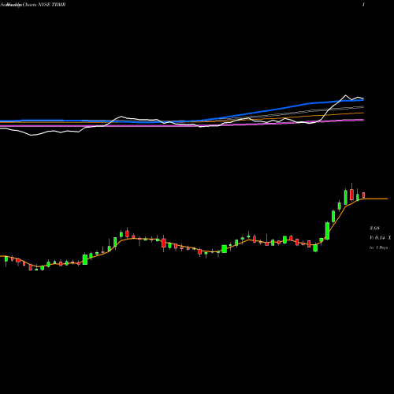Click the "NYSE TBMR" chart title text
Screen dimensions: 394x394
pos(52,5)
